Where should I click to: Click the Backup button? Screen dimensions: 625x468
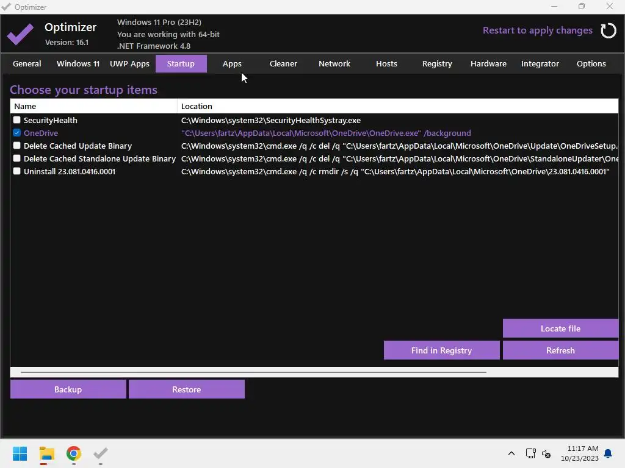tap(68, 389)
